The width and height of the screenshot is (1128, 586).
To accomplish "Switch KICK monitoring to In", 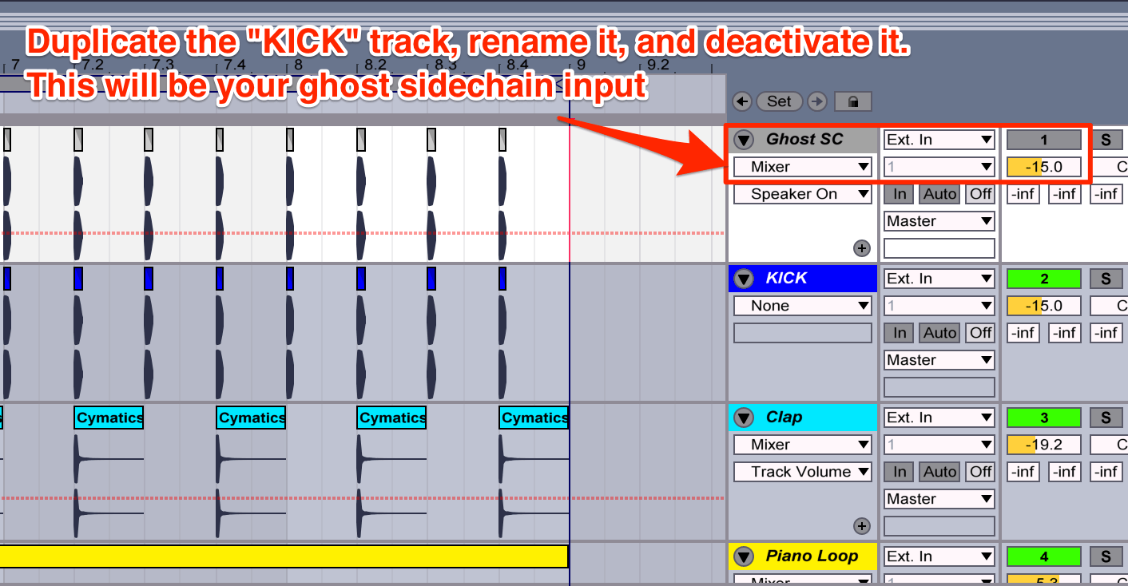I will [x=898, y=332].
